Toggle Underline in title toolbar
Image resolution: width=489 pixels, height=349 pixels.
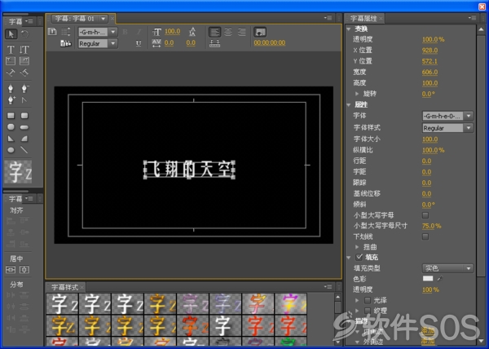coord(139,43)
